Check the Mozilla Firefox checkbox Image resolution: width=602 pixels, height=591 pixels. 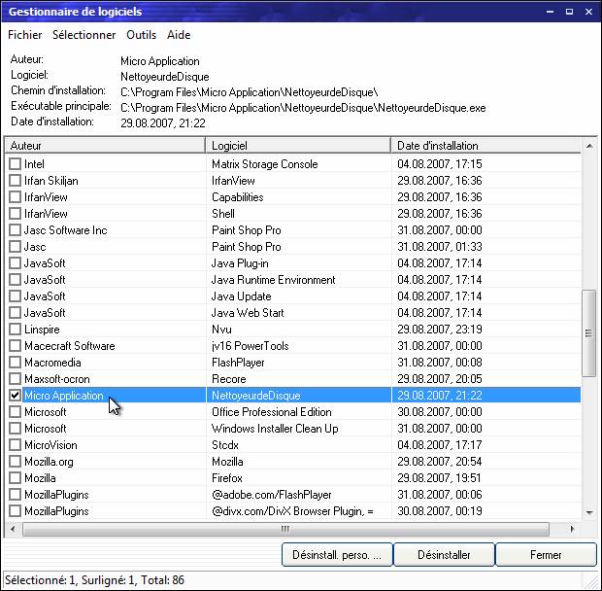click(15, 478)
